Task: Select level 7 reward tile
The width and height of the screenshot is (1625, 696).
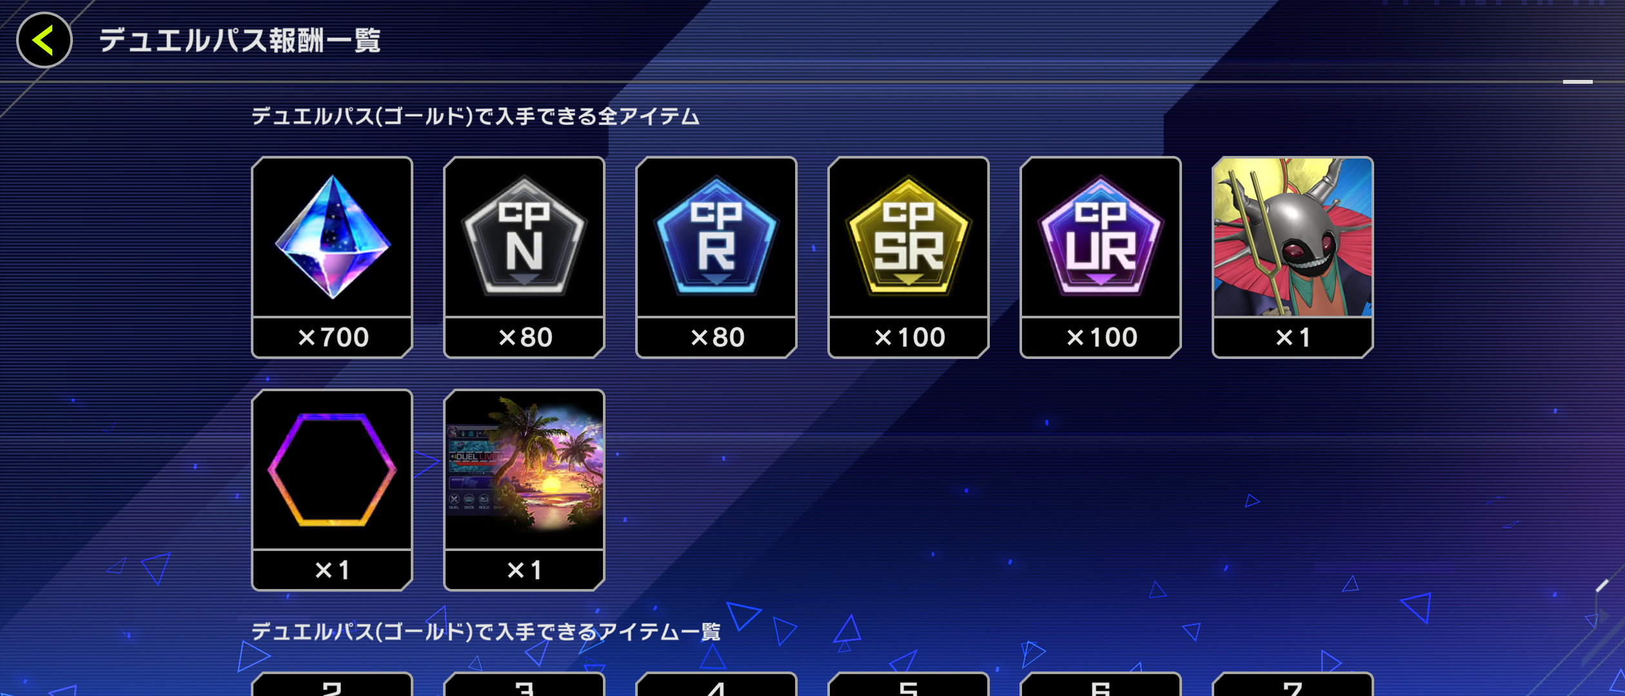Action: pos(1293,684)
